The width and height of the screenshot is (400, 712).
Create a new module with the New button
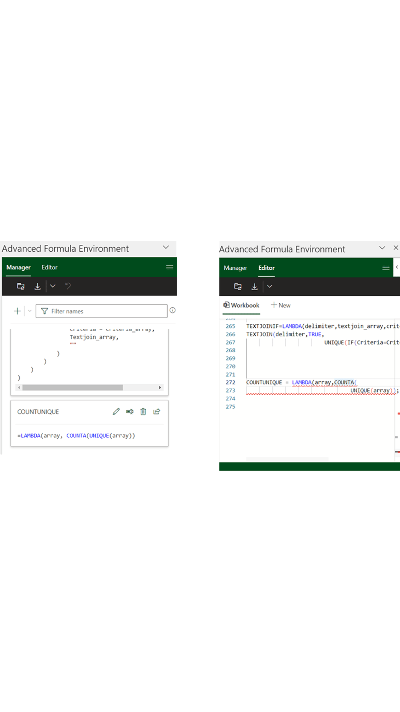280,305
